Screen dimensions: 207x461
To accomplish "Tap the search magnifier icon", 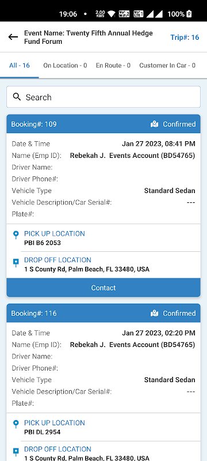I will [x=17, y=97].
